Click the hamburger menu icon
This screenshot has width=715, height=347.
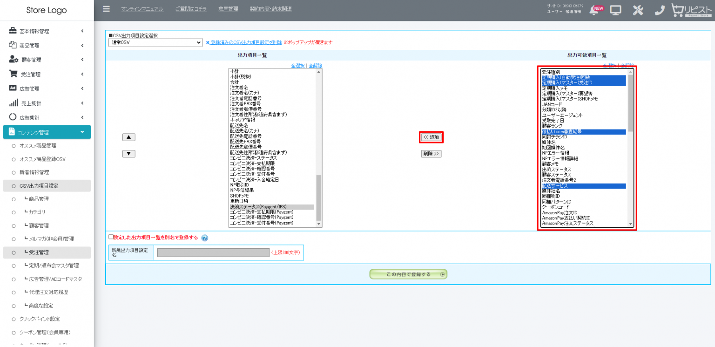pyautogui.click(x=107, y=9)
